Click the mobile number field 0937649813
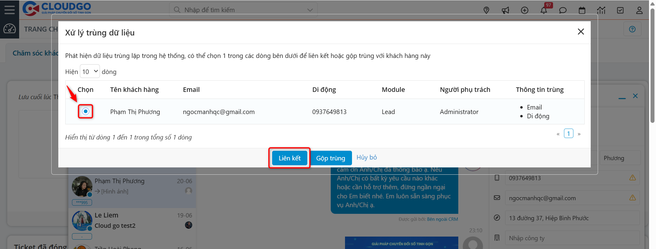 [x=572, y=178]
